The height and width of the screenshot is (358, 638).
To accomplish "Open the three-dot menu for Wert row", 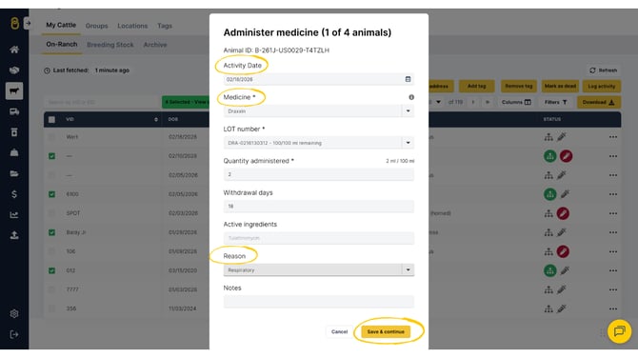I will coord(613,137).
